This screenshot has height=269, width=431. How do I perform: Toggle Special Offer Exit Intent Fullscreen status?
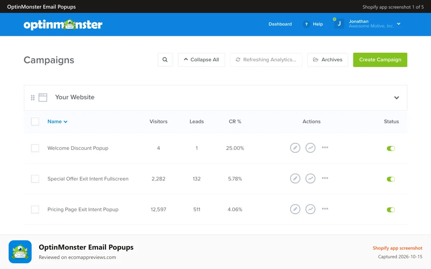click(x=391, y=179)
